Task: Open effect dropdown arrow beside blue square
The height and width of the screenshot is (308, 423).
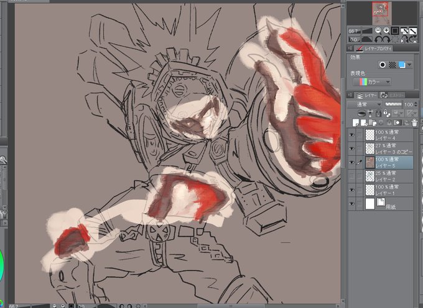Action: tap(409, 65)
